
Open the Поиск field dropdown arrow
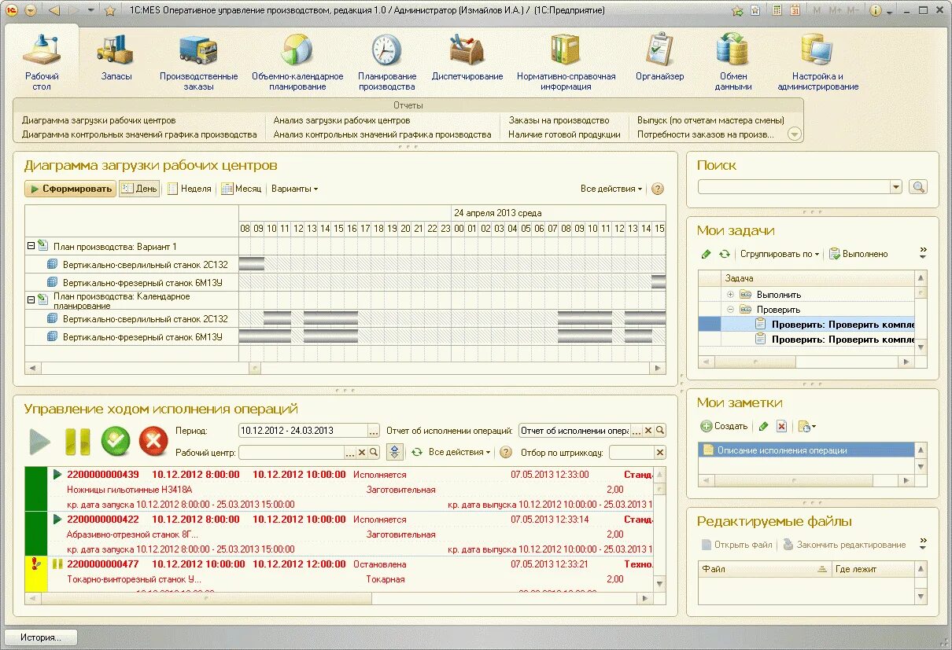896,187
